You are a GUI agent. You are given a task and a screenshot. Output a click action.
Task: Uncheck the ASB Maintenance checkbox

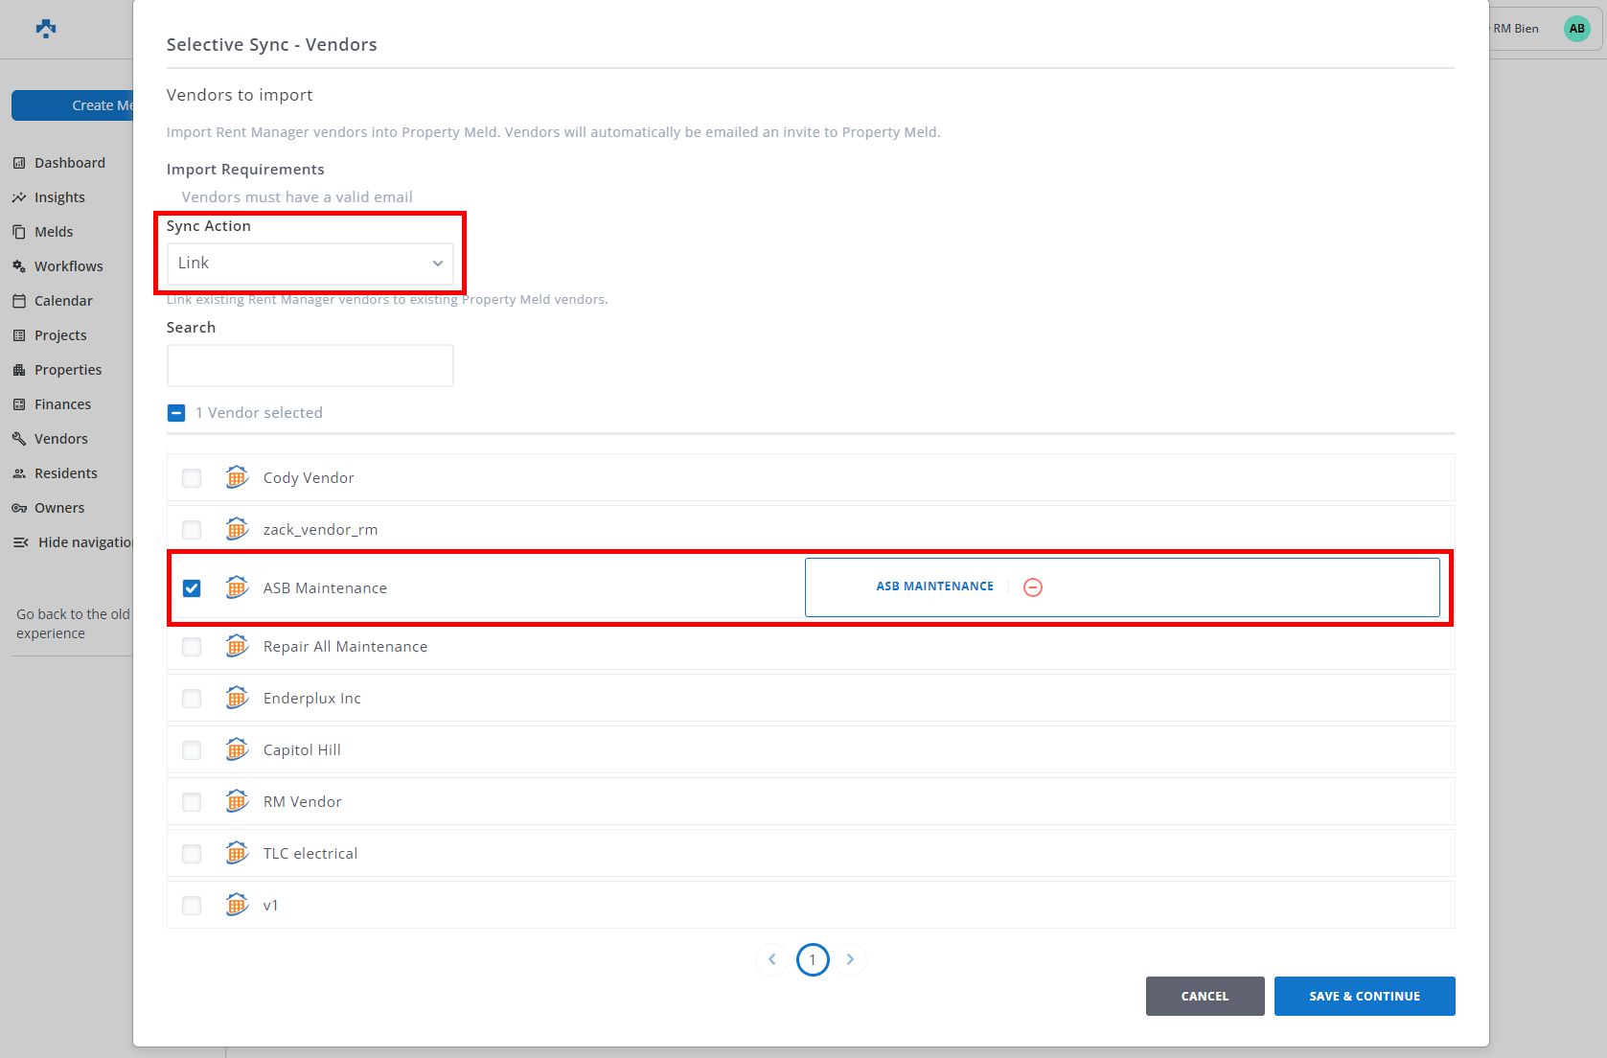pos(192,588)
